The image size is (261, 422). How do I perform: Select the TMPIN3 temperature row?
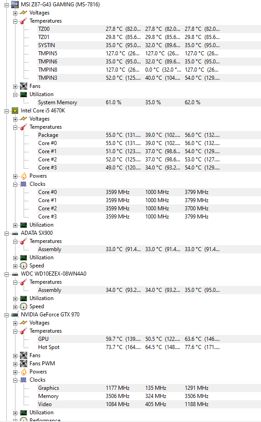(149, 78)
